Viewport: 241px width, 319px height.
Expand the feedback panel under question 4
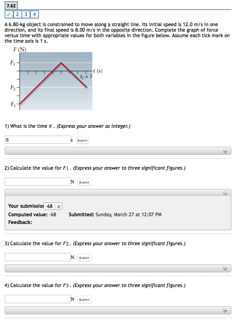coord(225,310)
